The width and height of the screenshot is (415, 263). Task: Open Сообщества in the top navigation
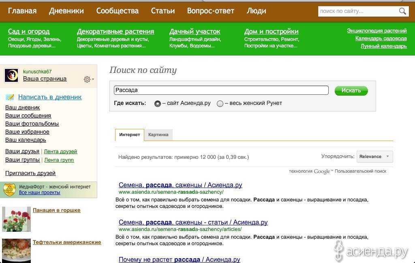117,11
